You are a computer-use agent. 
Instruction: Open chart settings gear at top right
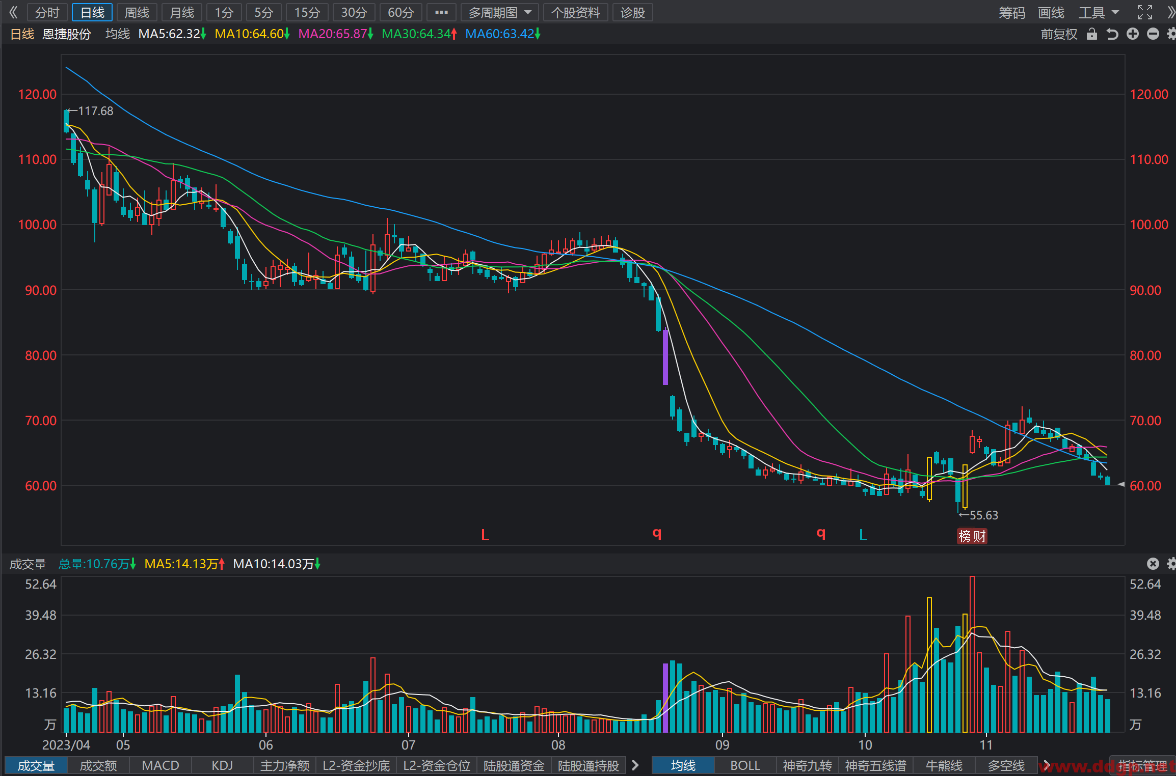[x=1171, y=34]
